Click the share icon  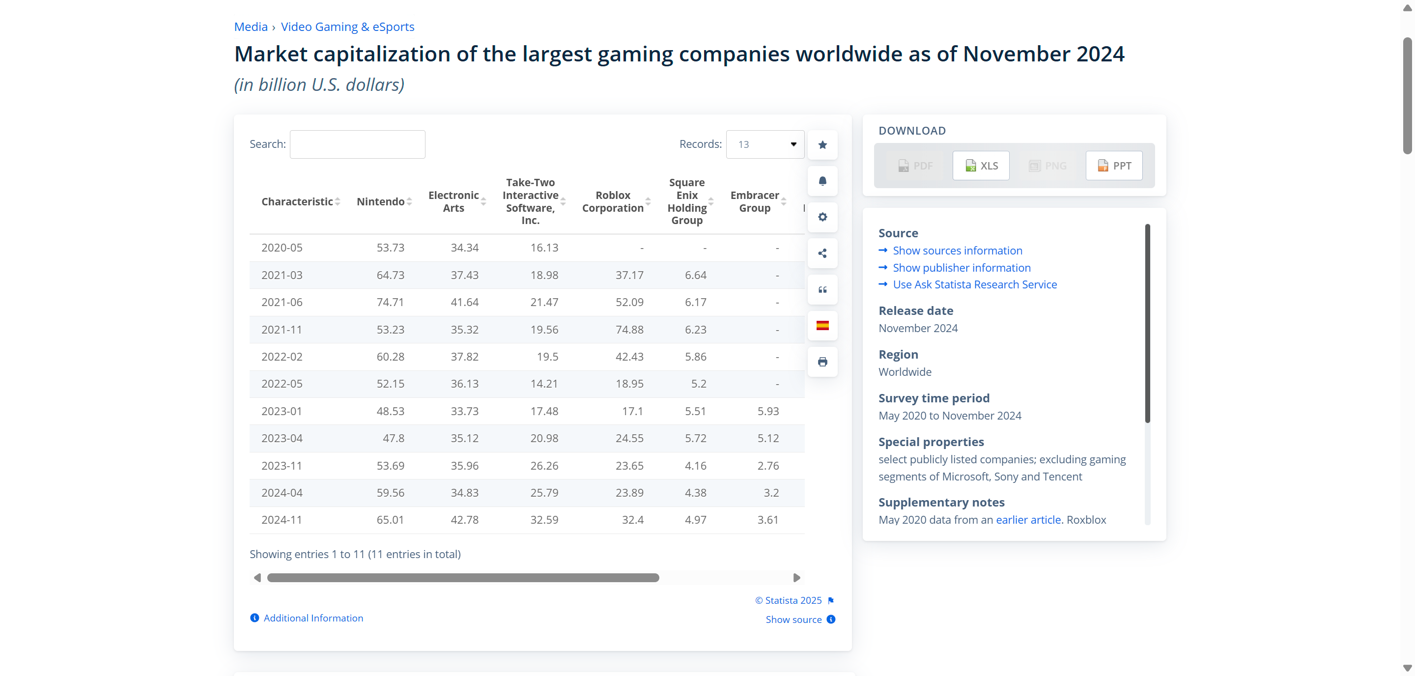point(822,253)
